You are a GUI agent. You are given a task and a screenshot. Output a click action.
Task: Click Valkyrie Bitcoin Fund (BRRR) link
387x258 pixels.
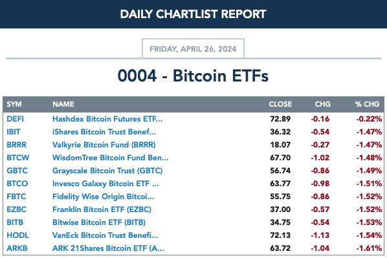(104, 145)
